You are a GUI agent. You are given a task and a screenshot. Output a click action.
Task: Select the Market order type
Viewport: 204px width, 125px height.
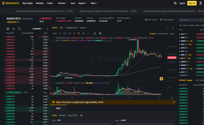click(x=62, y=115)
